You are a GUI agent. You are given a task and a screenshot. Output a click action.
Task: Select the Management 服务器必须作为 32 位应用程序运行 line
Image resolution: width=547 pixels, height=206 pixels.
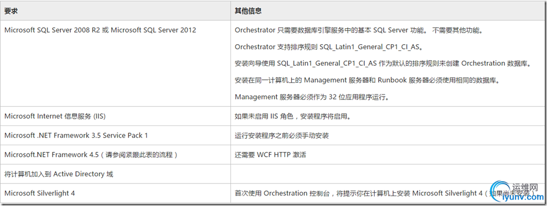tap(312, 97)
